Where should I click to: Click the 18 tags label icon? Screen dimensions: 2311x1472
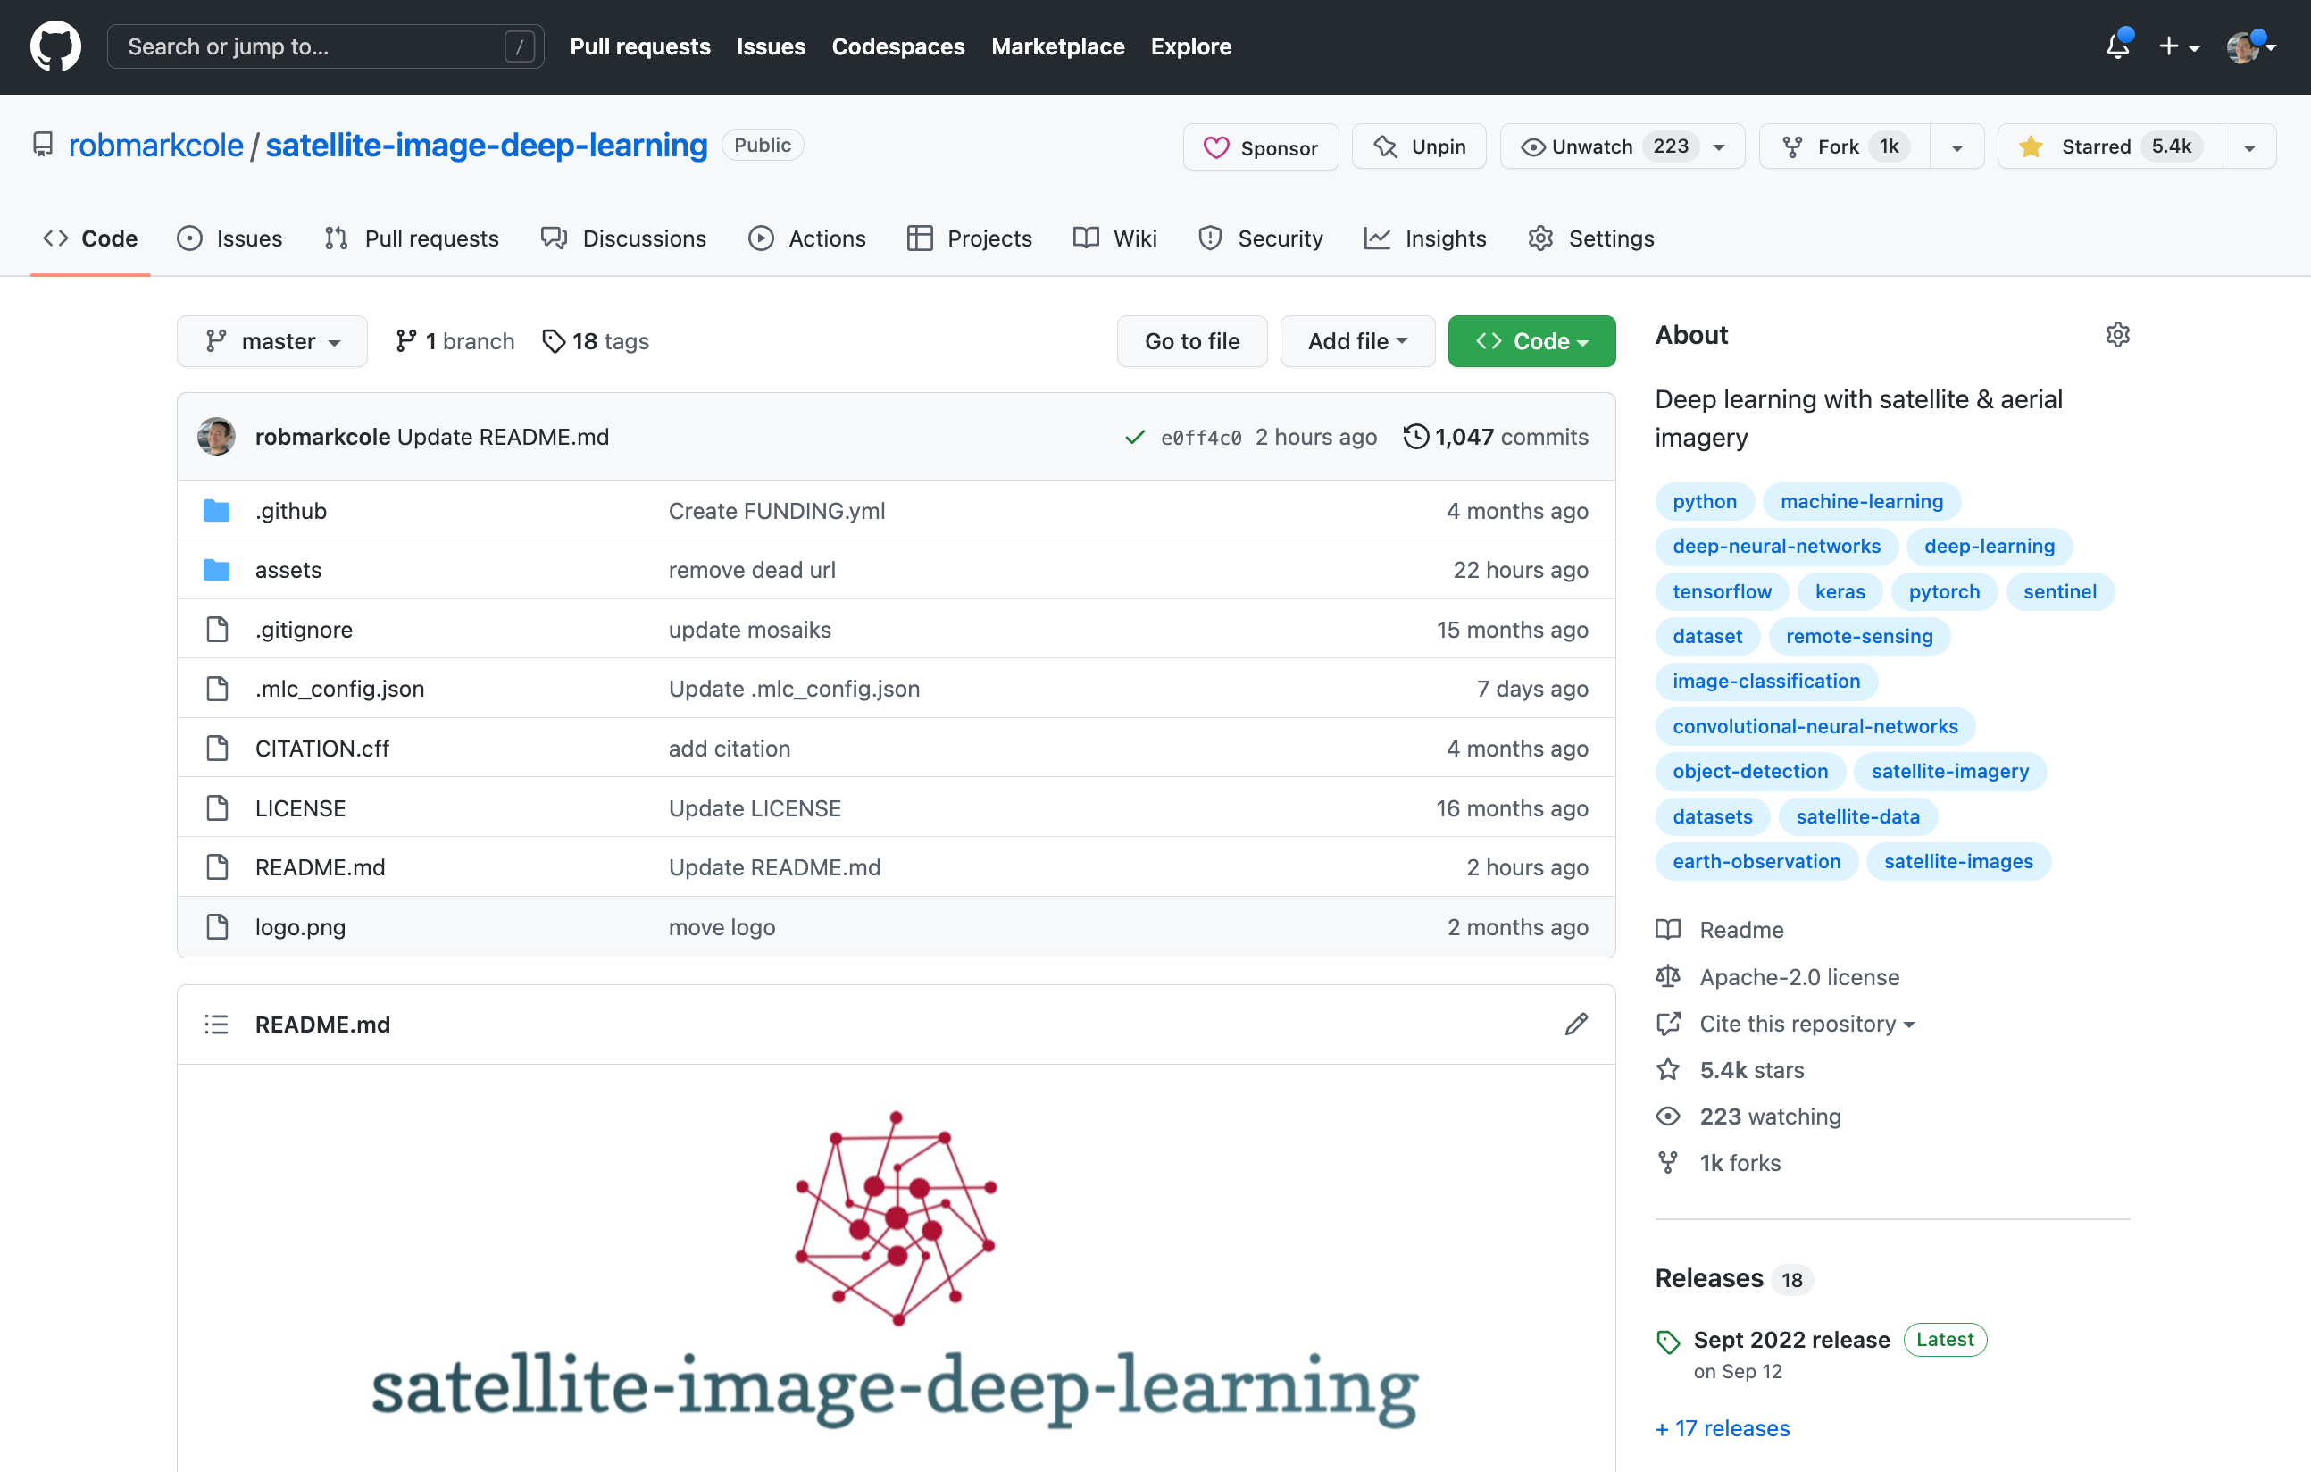[x=554, y=341]
